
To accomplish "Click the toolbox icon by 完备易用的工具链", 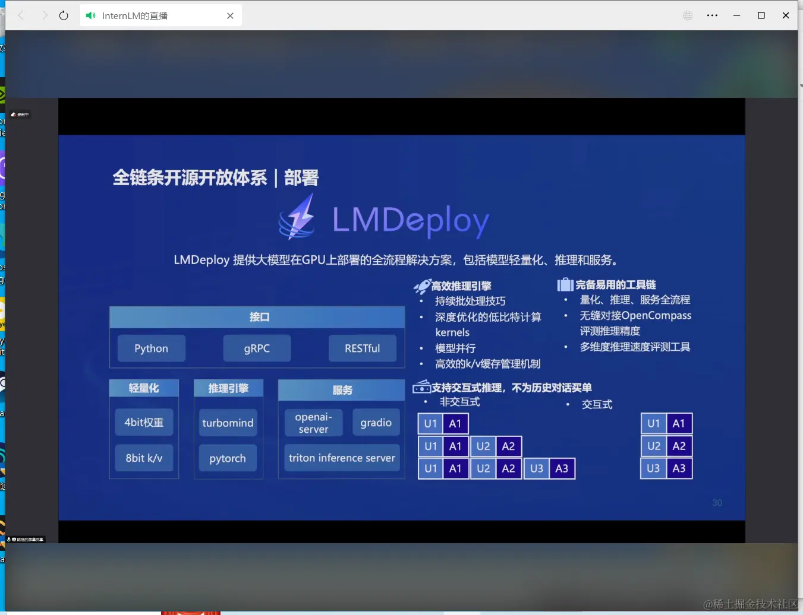I will coord(565,285).
